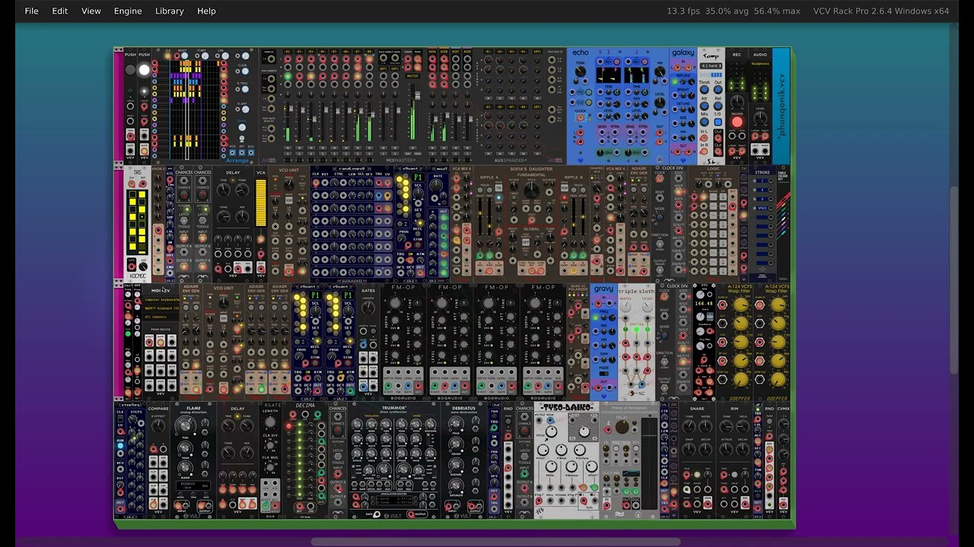Open MIDI-CV 'QWERTY keyboard' device selector
The image size is (974, 547).
click(161, 308)
